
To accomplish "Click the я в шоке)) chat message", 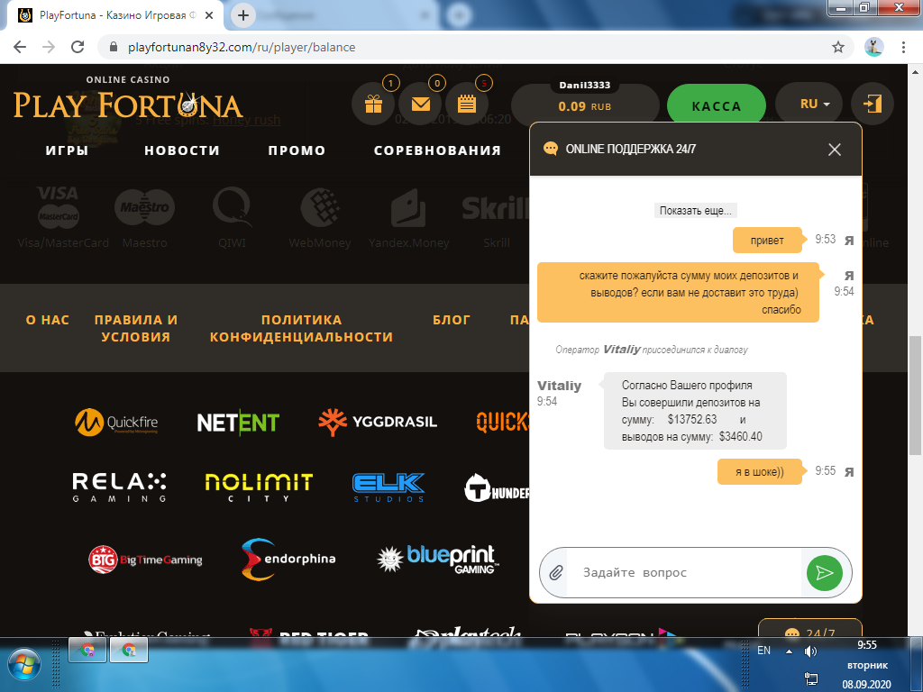I will click(x=759, y=471).
